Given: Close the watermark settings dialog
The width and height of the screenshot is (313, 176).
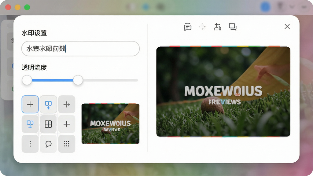Looking at the screenshot, I should pos(287,27).
